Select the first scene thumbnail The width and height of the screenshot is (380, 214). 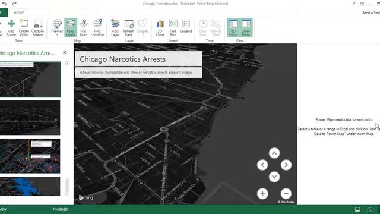point(30,79)
